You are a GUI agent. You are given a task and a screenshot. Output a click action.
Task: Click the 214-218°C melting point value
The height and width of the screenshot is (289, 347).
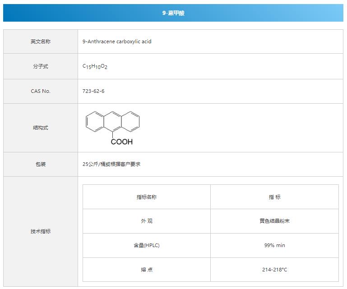click(274, 270)
